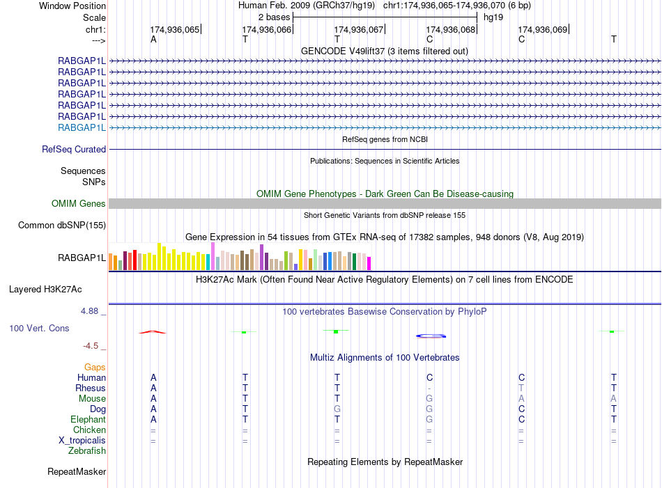
Task: Click the OMIM Genes label
Action: click(78, 204)
